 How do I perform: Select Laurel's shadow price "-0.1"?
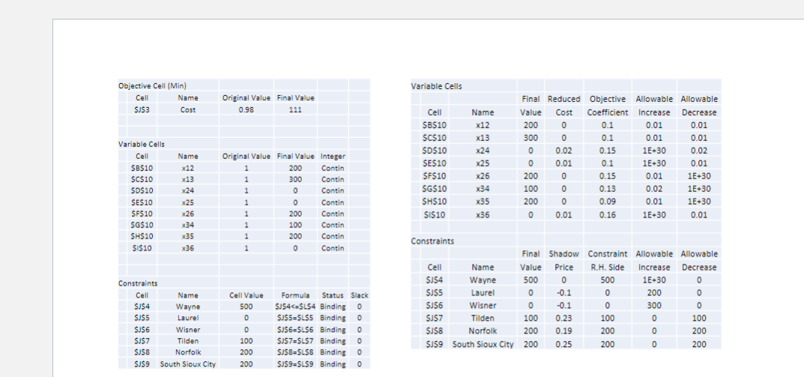564,293
